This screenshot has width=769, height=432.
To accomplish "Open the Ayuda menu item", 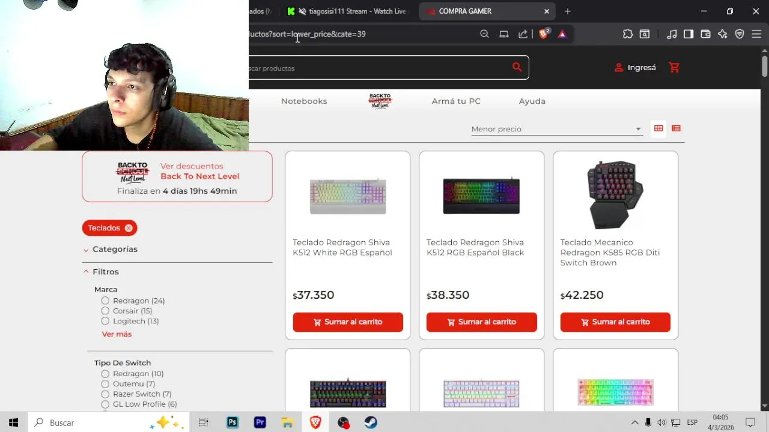I will point(532,101).
